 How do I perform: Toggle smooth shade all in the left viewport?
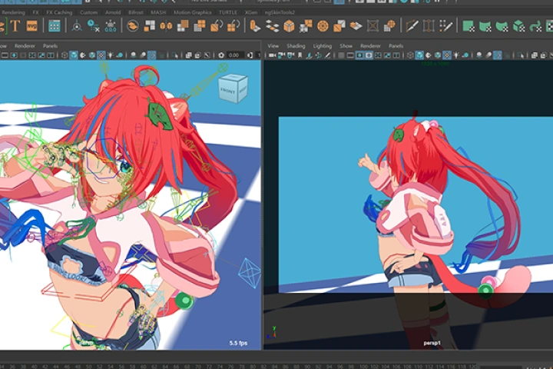(x=74, y=55)
